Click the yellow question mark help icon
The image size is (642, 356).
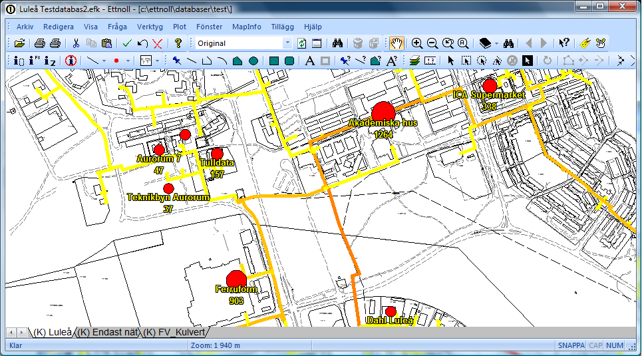(178, 43)
